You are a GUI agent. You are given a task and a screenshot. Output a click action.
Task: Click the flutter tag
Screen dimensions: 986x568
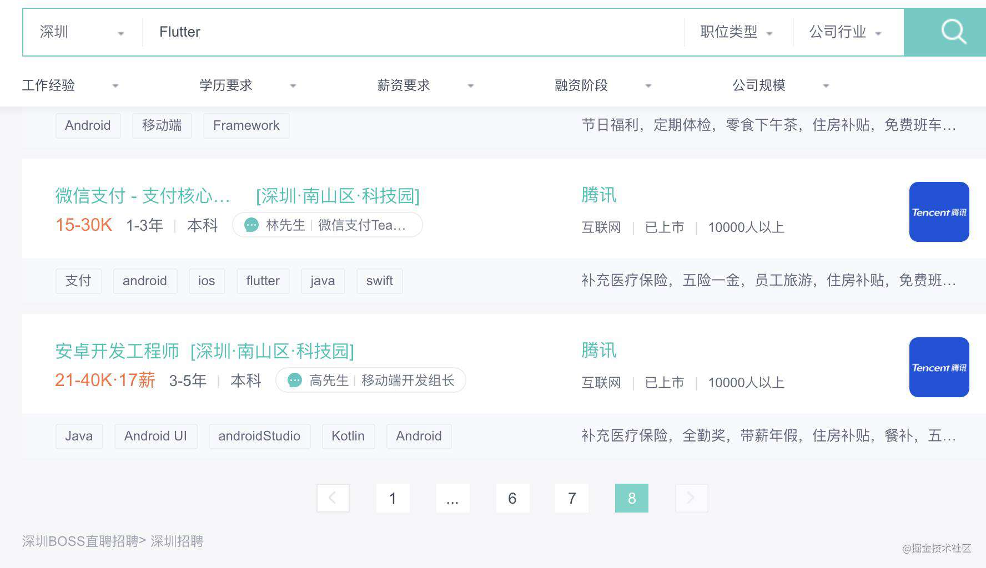click(263, 281)
